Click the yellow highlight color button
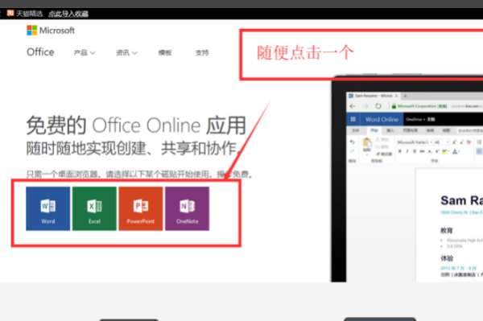Image resolution: width=483 pixels, height=321 pixels. [x=444, y=151]
